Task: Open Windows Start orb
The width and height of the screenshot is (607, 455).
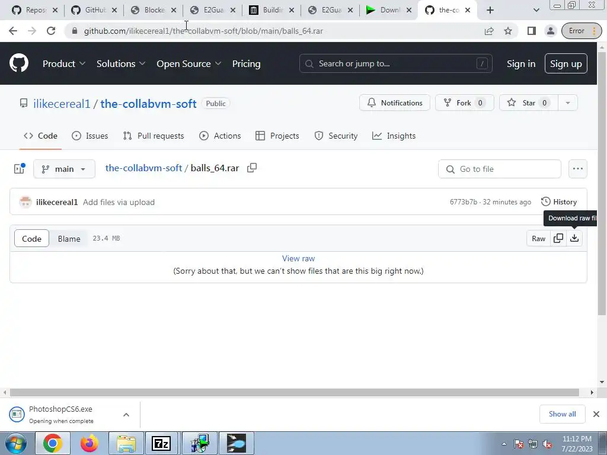Action: tap(16, 443)
